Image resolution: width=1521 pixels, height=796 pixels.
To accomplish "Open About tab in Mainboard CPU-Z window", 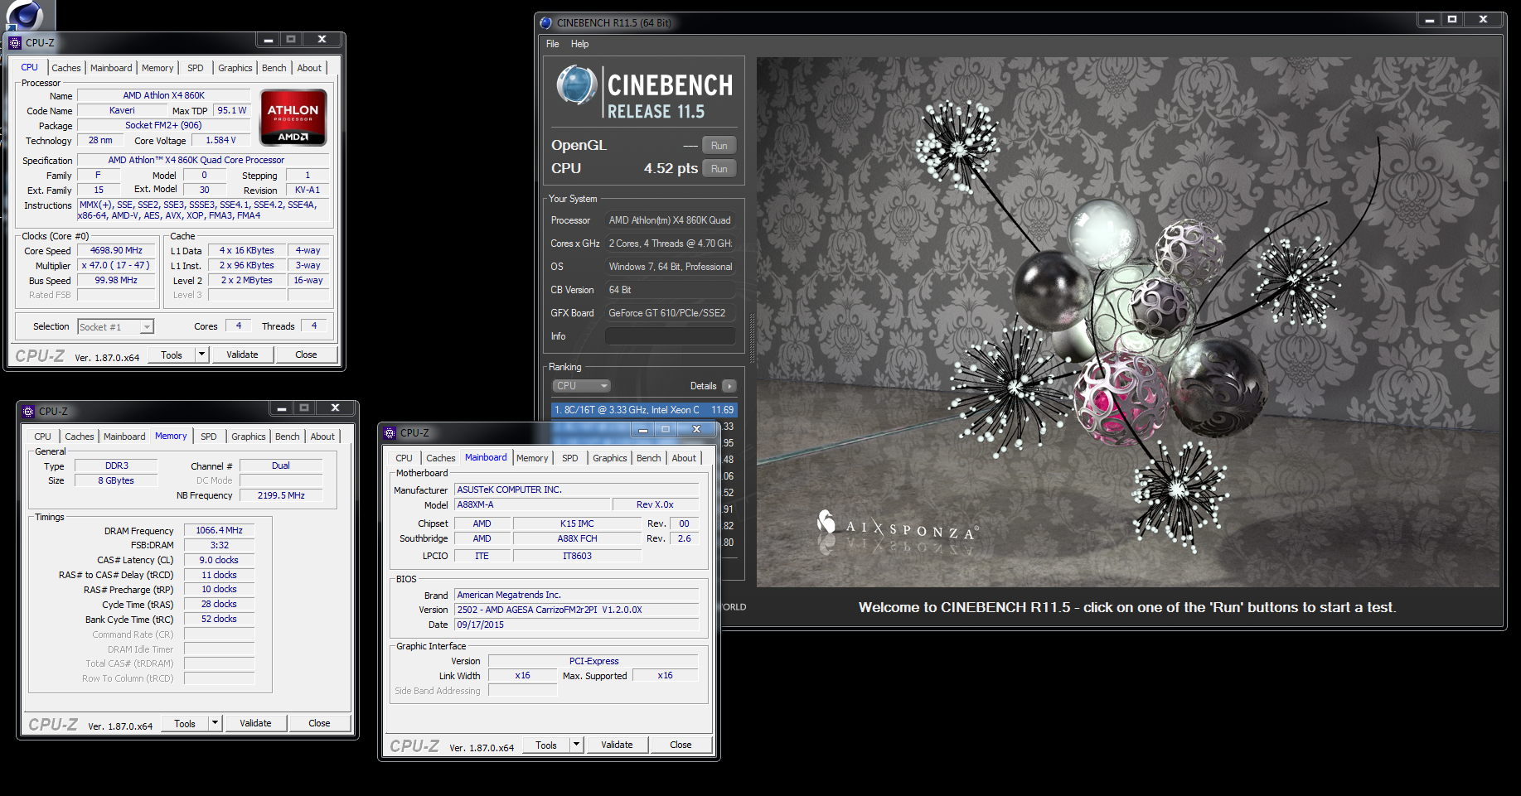I will point(684,458).
